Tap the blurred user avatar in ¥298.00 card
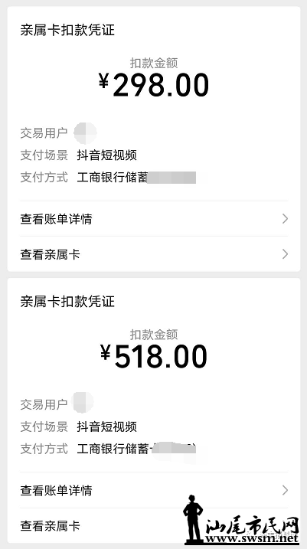 pos(85,133)
